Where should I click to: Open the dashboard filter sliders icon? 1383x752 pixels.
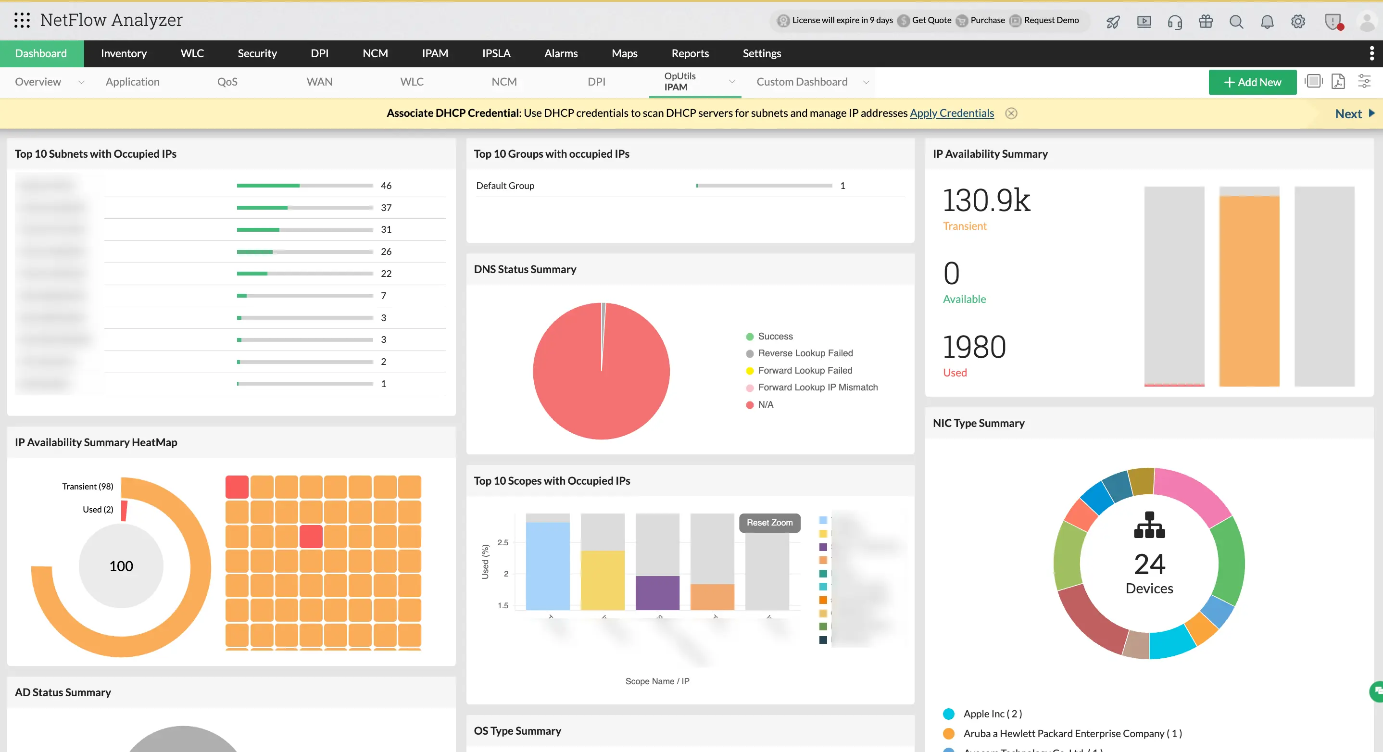1365,81
